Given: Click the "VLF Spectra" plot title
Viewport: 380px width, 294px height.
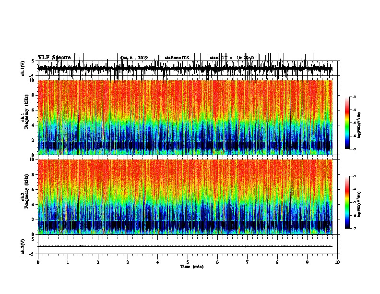Looking at the screenshot, I should tap(54, 58).
